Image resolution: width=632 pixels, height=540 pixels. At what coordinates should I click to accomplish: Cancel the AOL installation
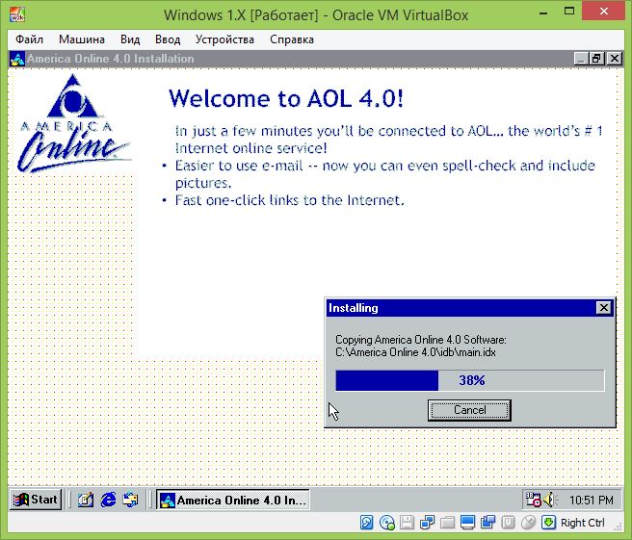[469, 410]
